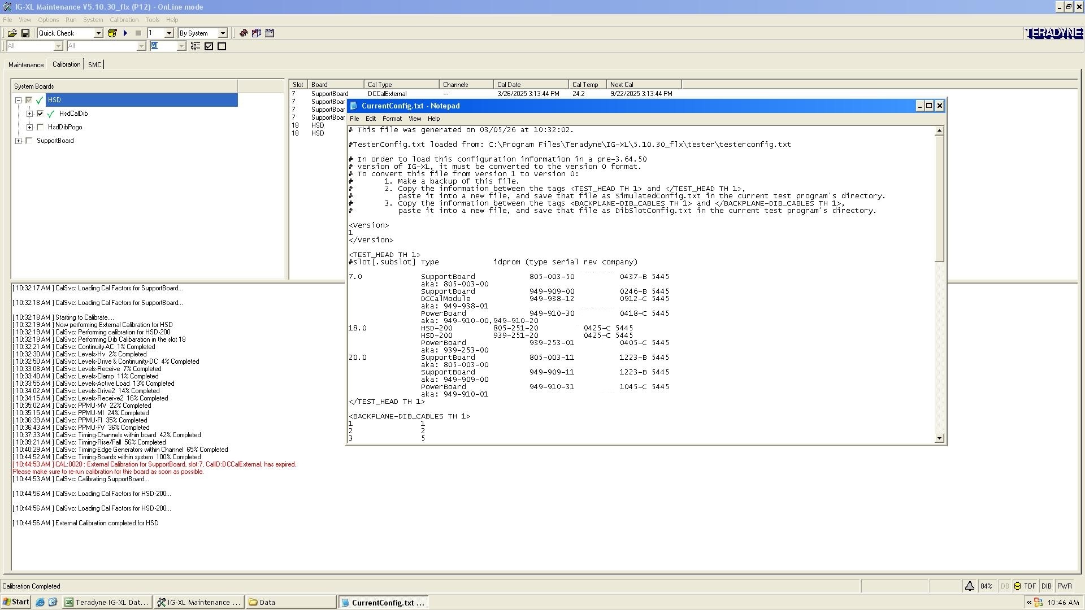Collapse the HSD tree node
The image size is (1085, 610).
click(19, 101)
